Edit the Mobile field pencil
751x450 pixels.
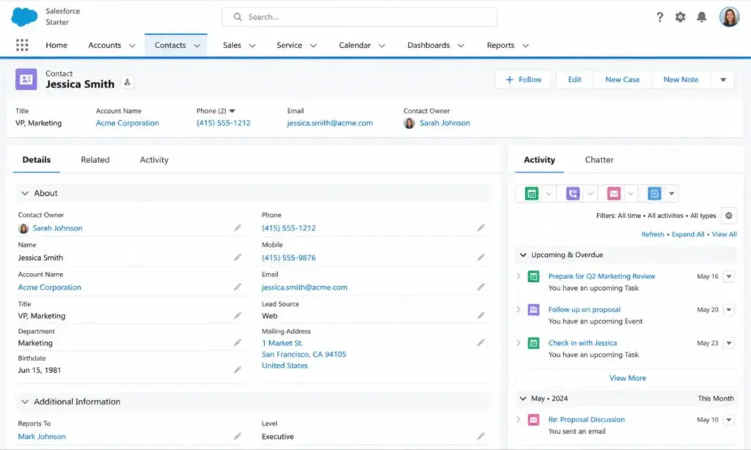[x=481, y=258]
